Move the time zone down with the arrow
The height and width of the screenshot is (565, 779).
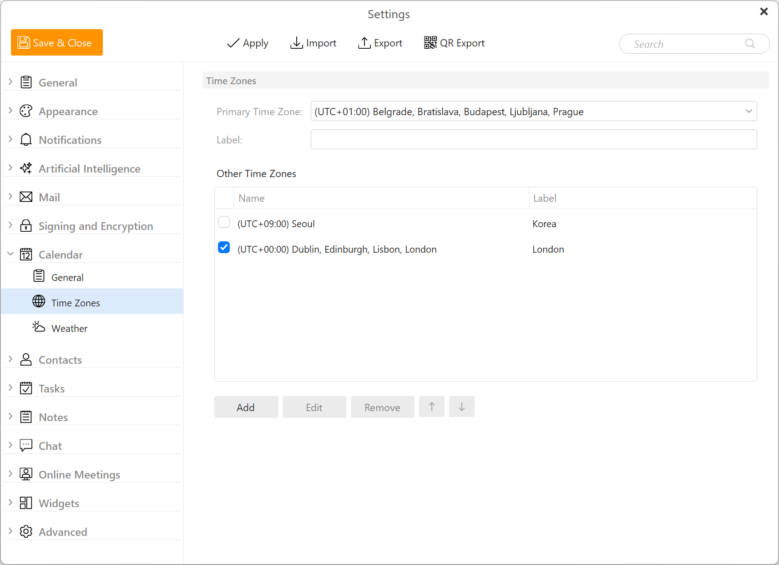[x=462, y=407]
